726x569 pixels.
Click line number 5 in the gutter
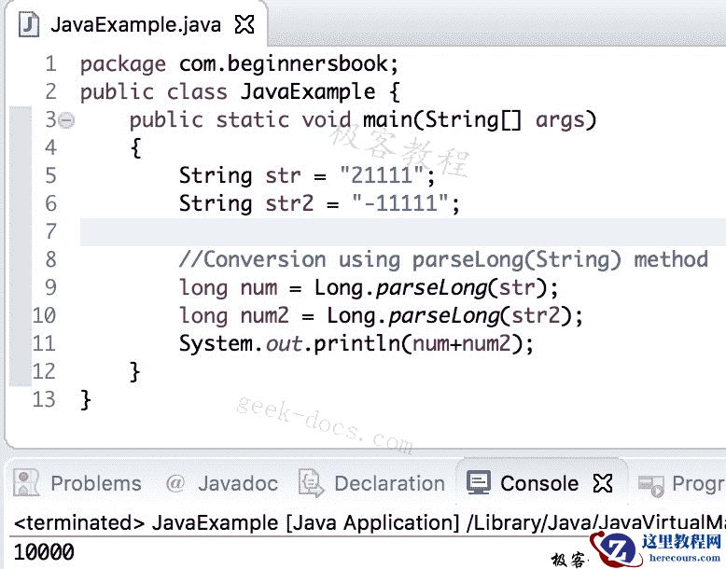coord(50,176)
